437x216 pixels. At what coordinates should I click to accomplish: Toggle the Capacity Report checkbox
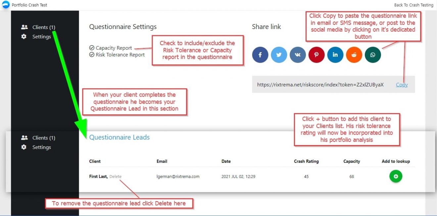pos(92,48)
